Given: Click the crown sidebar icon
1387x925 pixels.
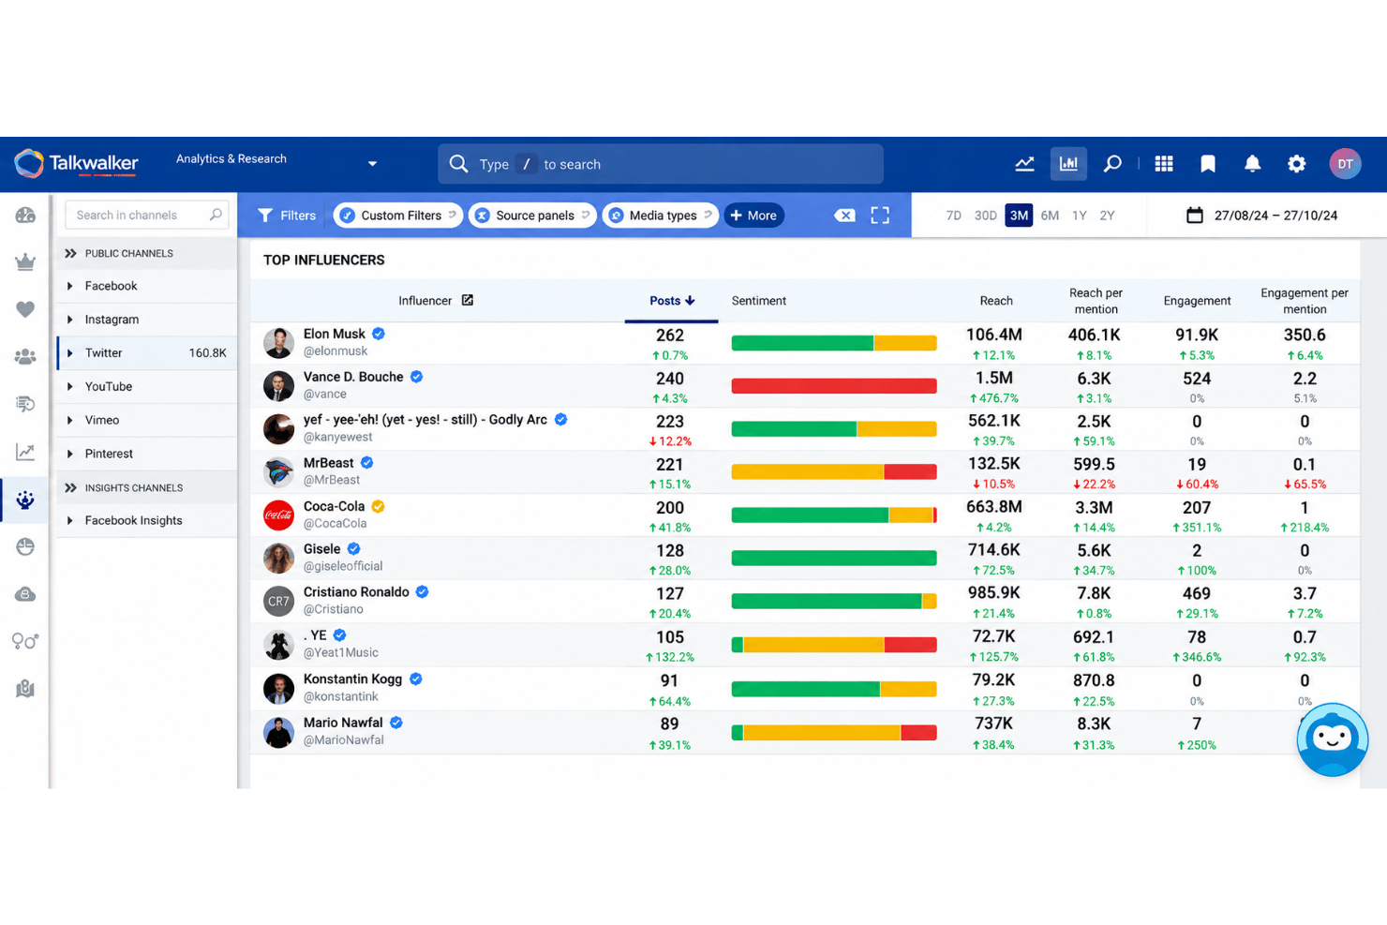Looking at the screenshot, I should coord(25,262).
